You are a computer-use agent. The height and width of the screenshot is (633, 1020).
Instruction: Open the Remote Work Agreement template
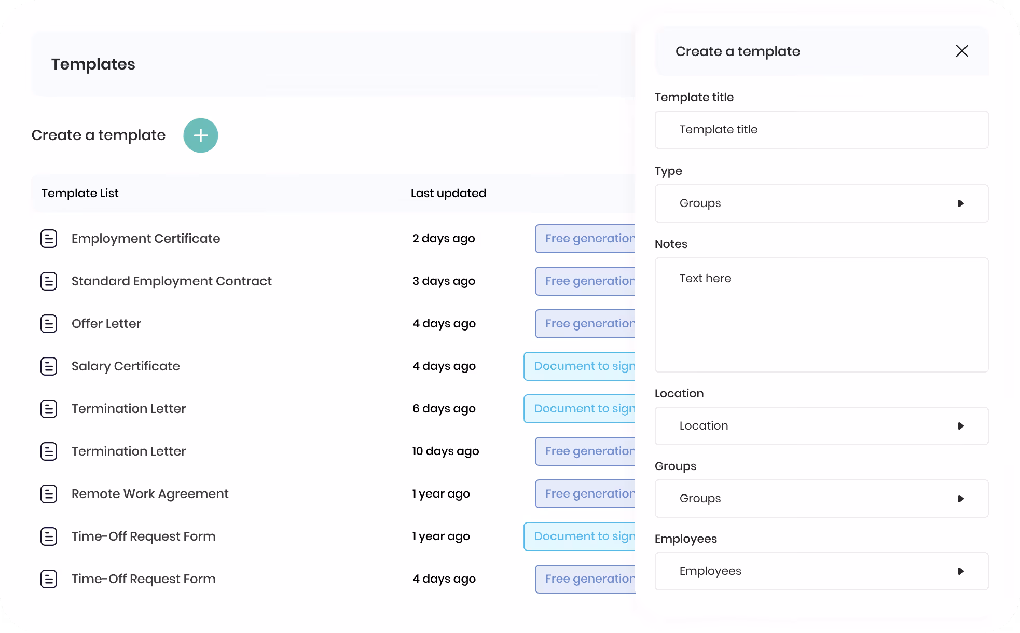pyautogui.click(x=150, y=494)
